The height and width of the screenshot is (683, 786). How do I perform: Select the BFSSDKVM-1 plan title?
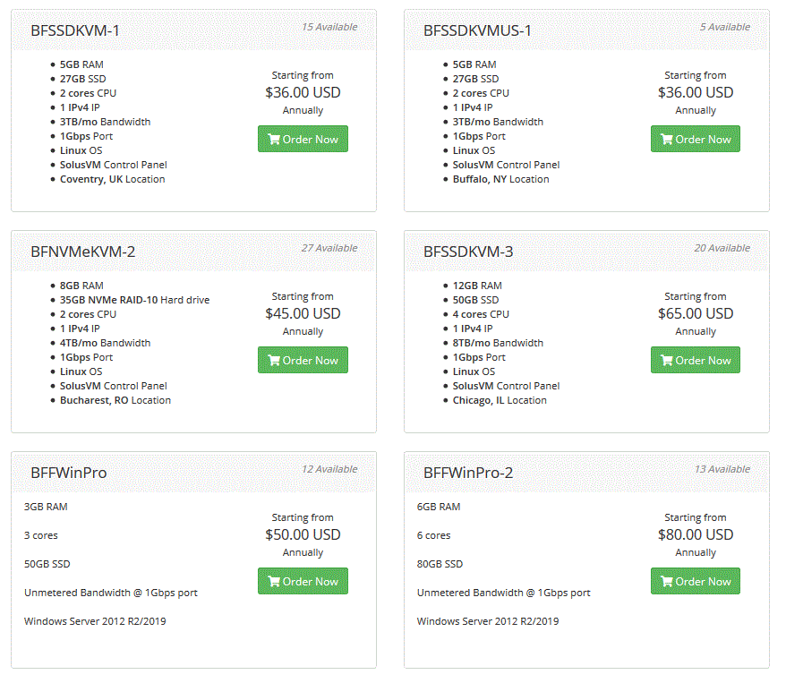coord(75,30)
